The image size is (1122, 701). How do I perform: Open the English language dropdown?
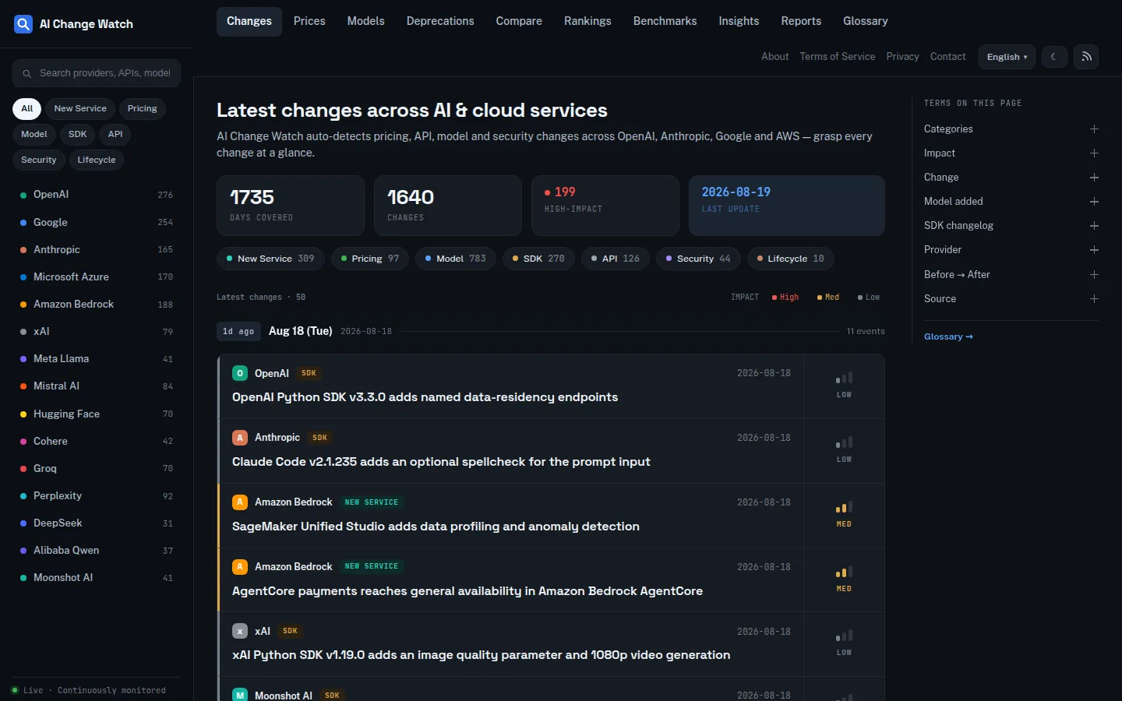tap(1007, 57)
